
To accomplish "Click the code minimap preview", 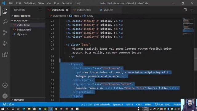I will pos(188,26).
